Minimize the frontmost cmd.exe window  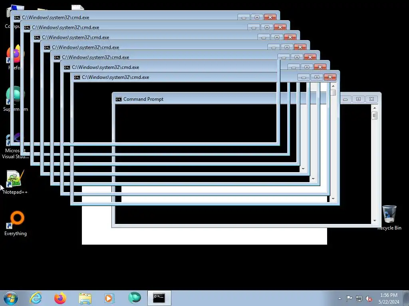pos(304,77)
